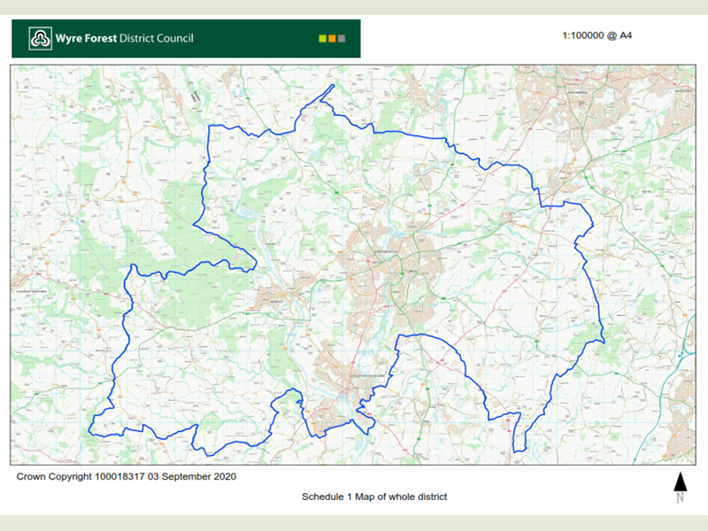Select the north arrow compass icon

pyautogui.click(x=681, y=487)
